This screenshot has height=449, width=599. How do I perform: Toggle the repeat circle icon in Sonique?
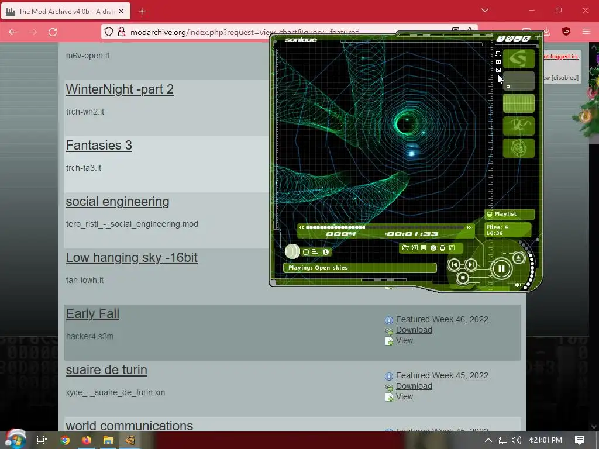(305, 252)
